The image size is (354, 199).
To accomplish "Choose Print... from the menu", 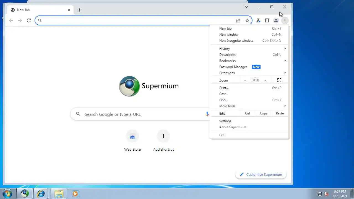I will (249, 88).
